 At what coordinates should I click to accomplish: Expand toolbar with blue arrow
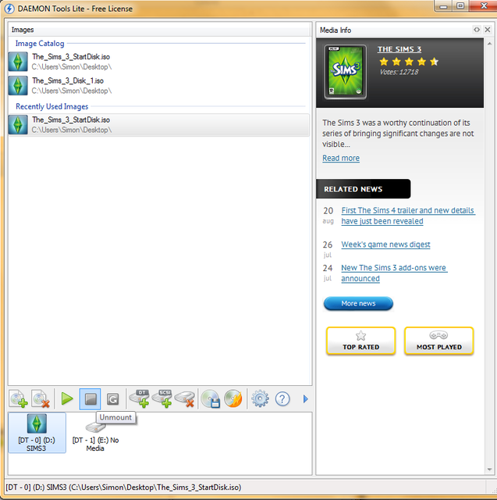[306, 399]
